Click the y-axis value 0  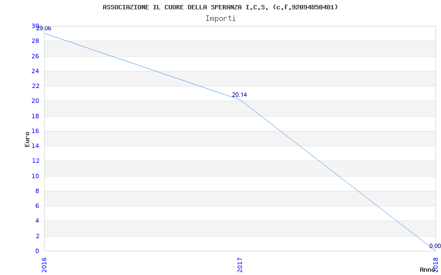click(x=37, y=251)
